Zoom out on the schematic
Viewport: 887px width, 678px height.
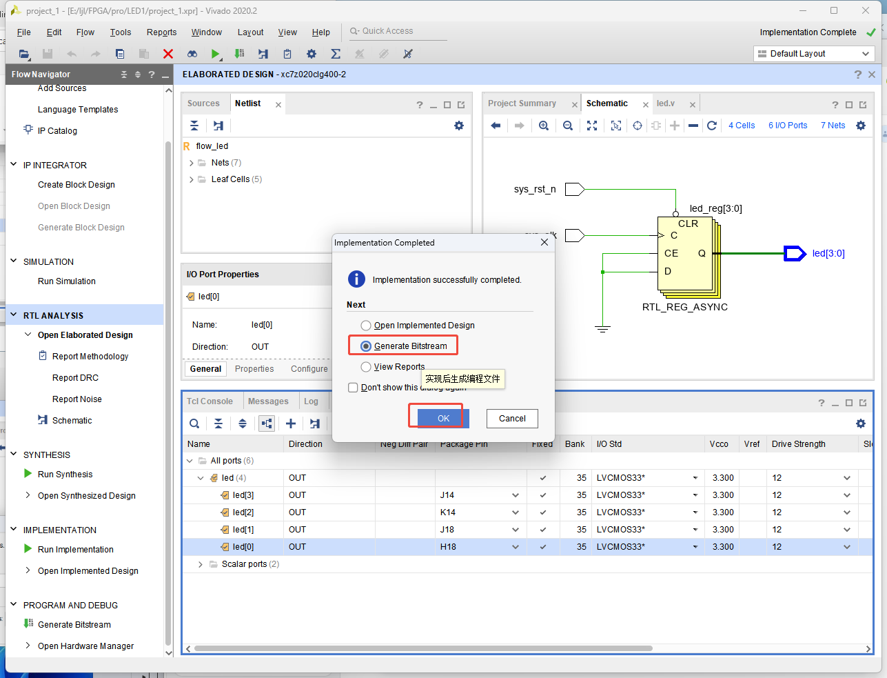click(568, 126)
